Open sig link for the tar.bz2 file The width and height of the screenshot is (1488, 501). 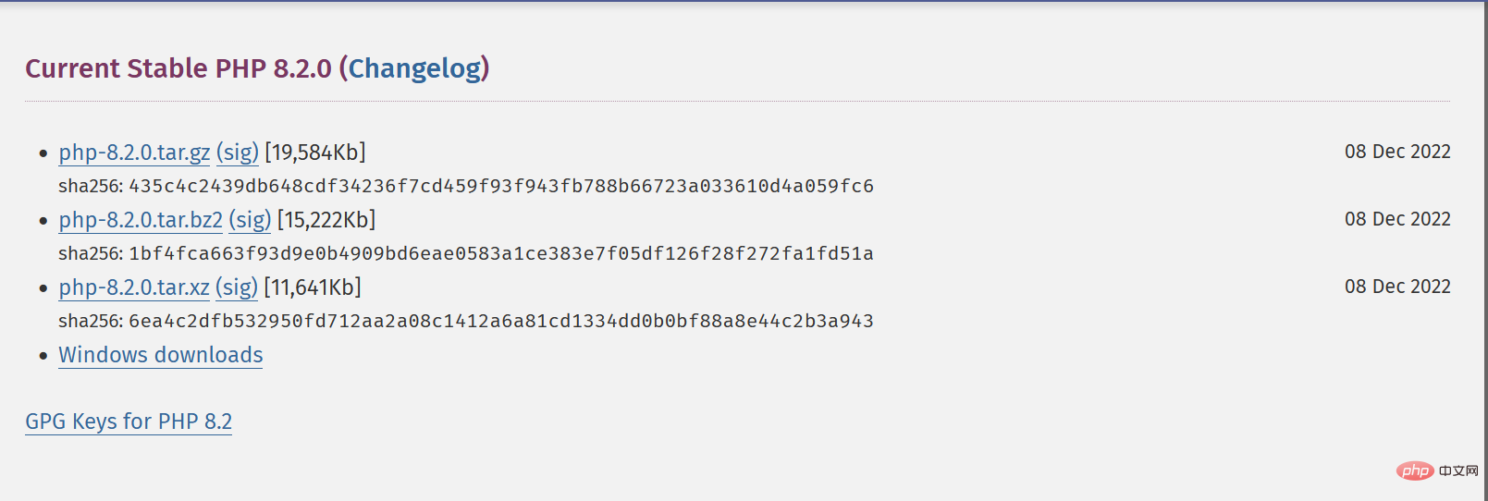coord(250,220)
